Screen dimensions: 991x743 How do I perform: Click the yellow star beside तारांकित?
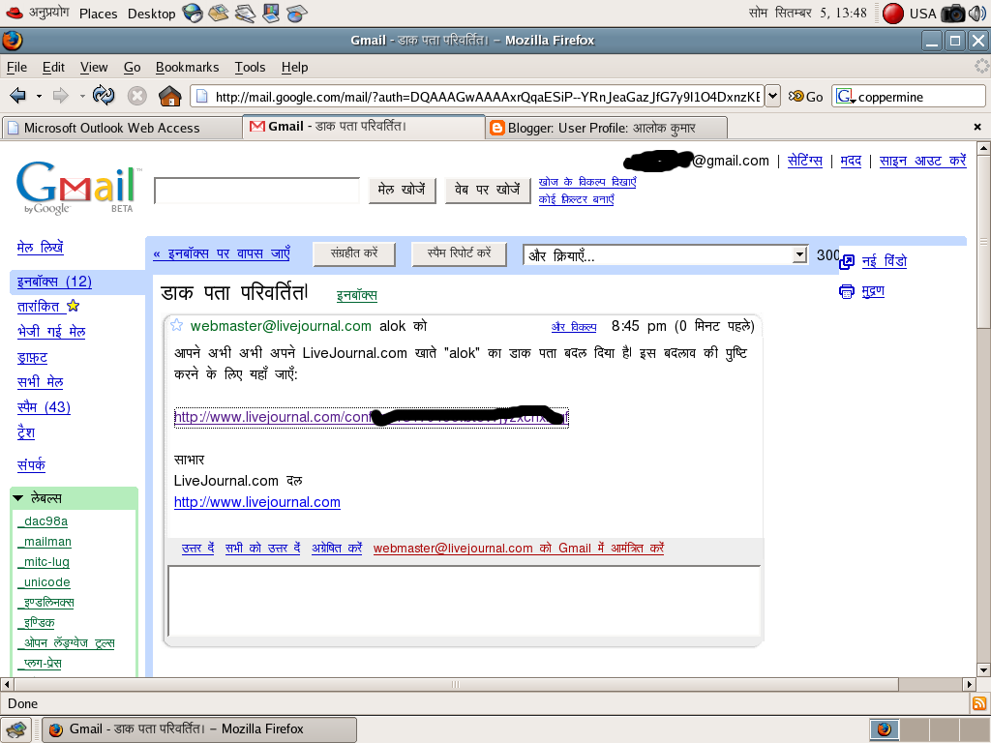[x=74, y=306]
